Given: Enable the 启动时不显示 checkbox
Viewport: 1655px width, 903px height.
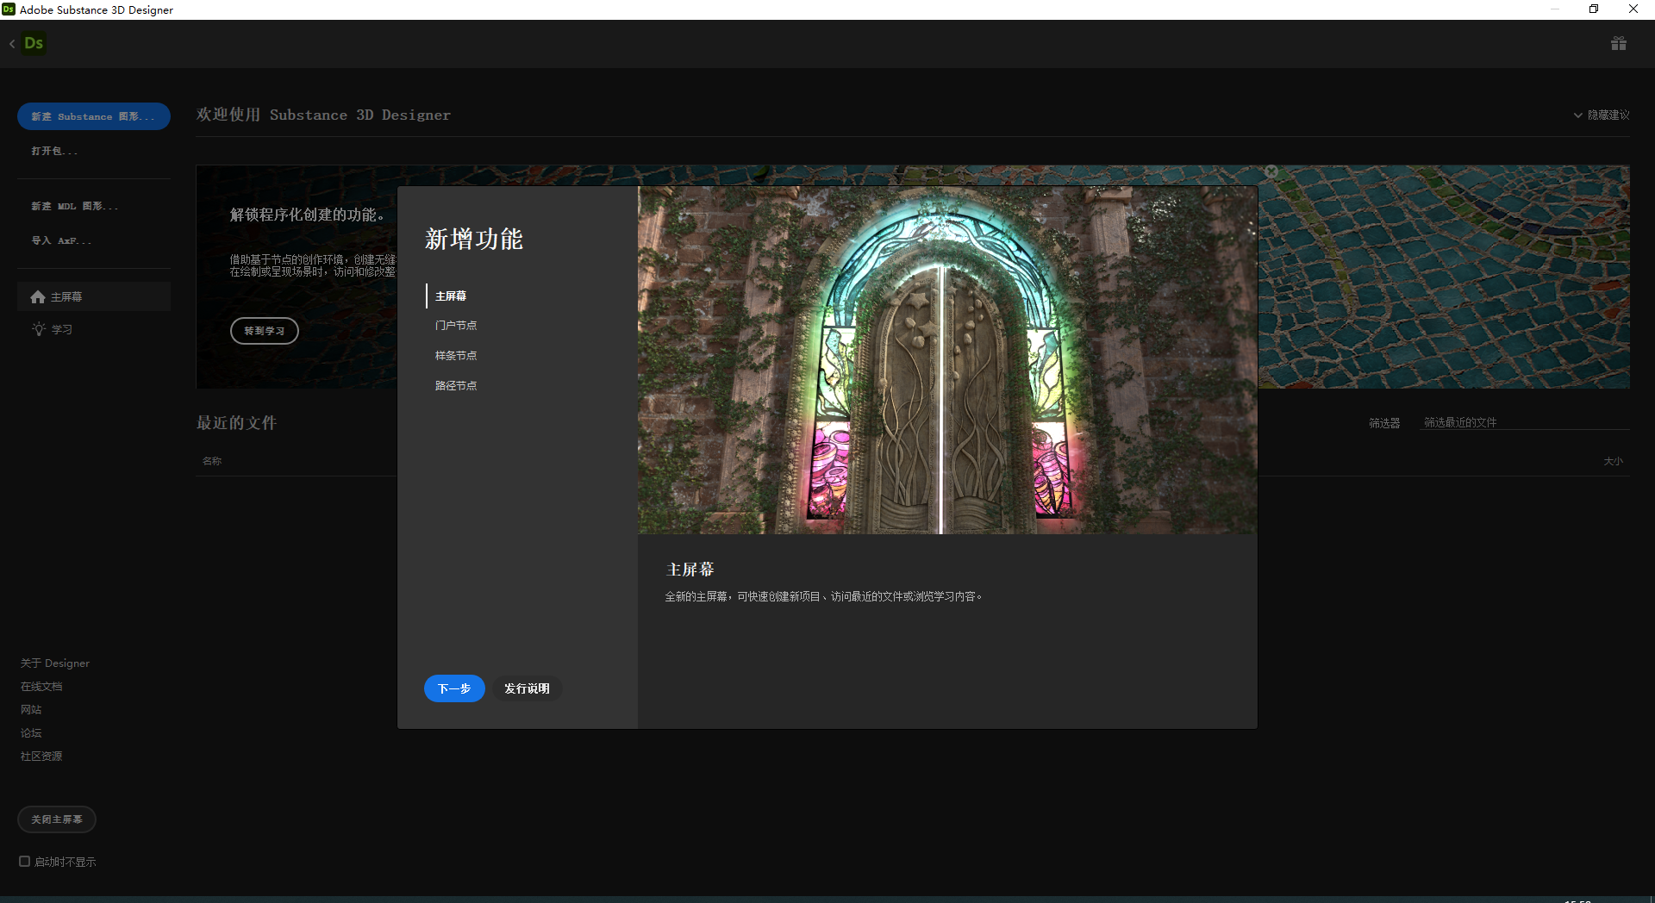Looking at the screenshot, I should click(25, 861).
